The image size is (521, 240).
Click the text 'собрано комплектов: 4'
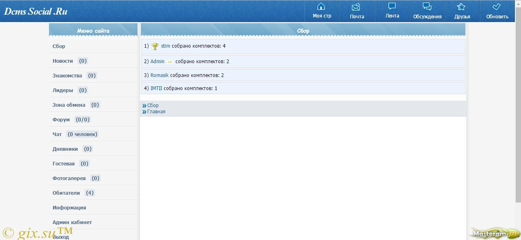tap(199, 46)
